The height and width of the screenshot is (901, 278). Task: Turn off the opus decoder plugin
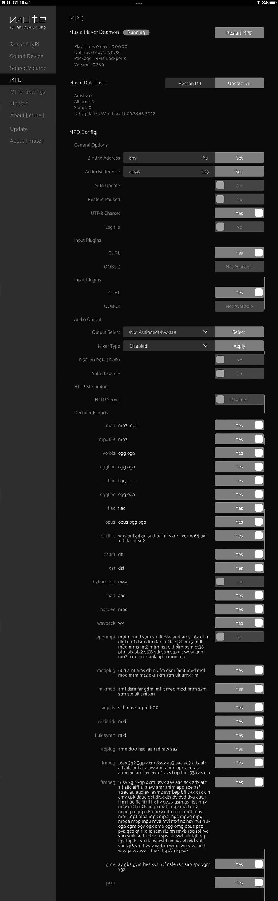point(239,522)
